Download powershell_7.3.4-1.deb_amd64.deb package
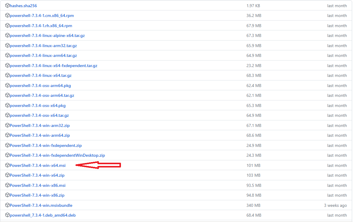Viewport: 353px width, 222px height. (x=43, y=215)
